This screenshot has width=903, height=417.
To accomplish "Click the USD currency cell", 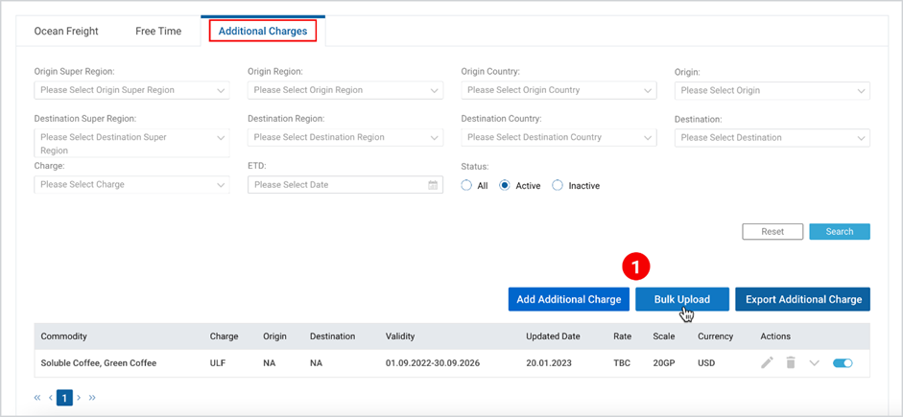I will click(x=706, y=363).
